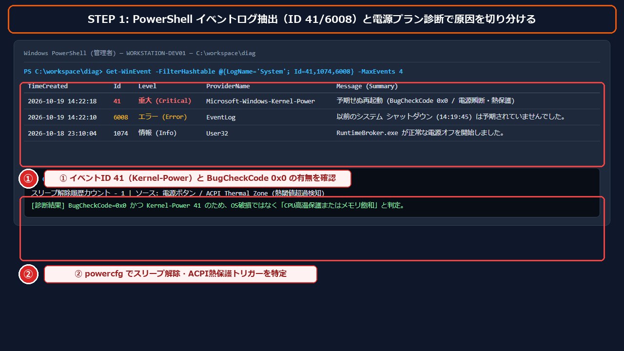Screen dimensions: 624x351
Task: Click the Windows PowerShell (管理者) window title
Action: (x=139, y=53)
